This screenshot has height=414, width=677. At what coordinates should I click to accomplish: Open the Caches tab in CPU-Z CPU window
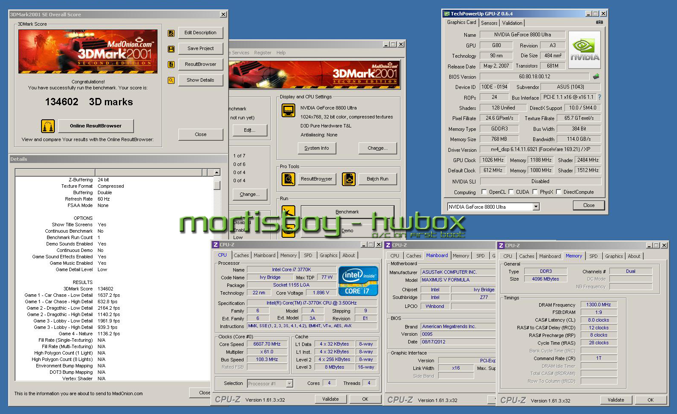(x=241, y=255)
